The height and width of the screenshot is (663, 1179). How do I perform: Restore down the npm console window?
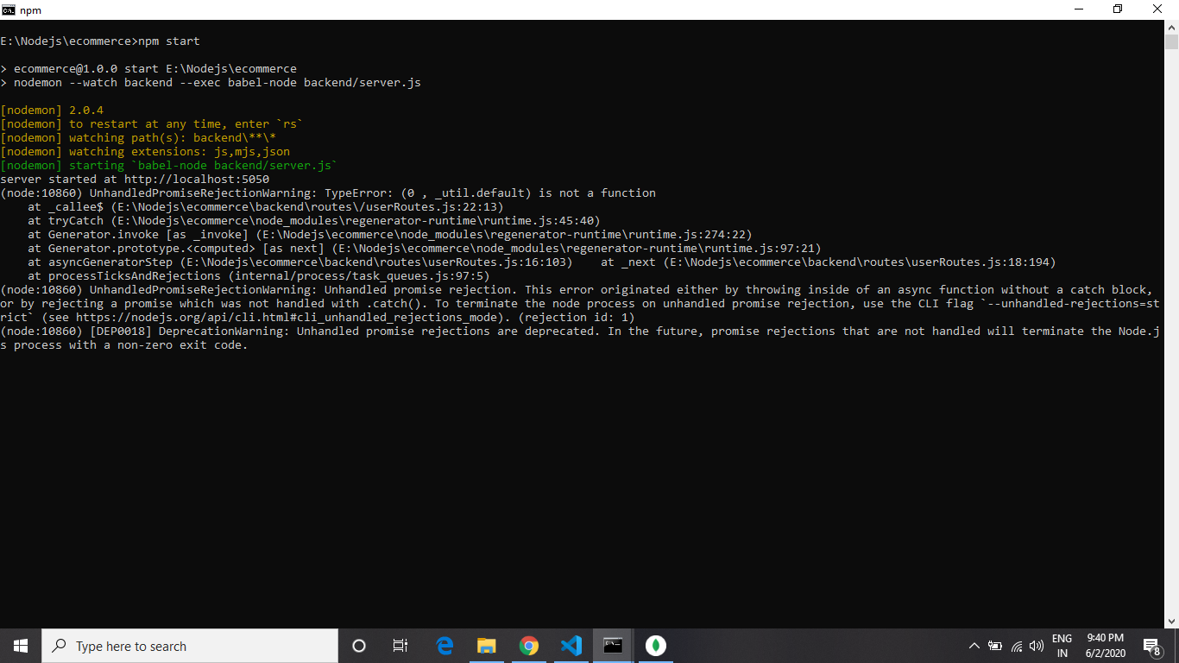tap(1118, 9)
